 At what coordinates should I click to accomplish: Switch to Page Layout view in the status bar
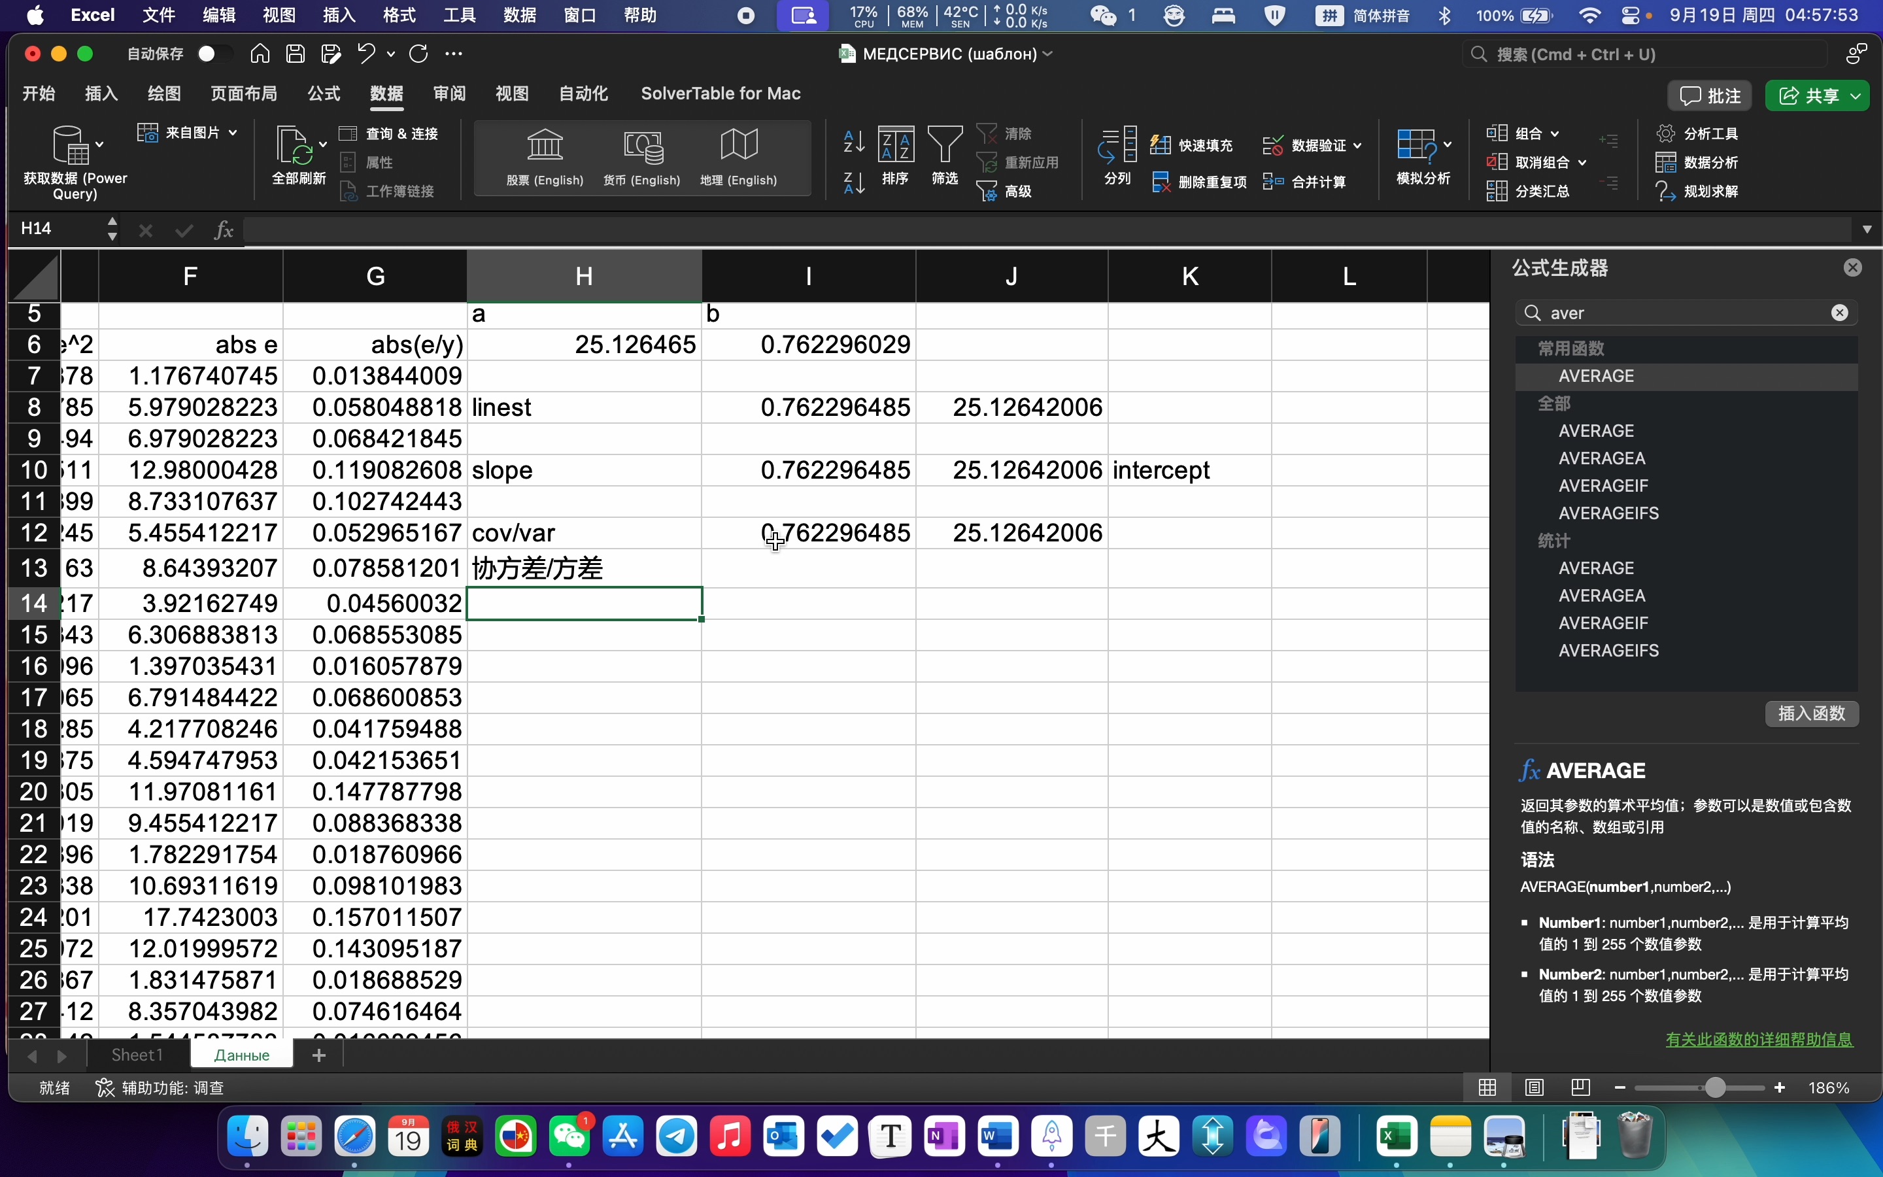coord(1535,1087)
